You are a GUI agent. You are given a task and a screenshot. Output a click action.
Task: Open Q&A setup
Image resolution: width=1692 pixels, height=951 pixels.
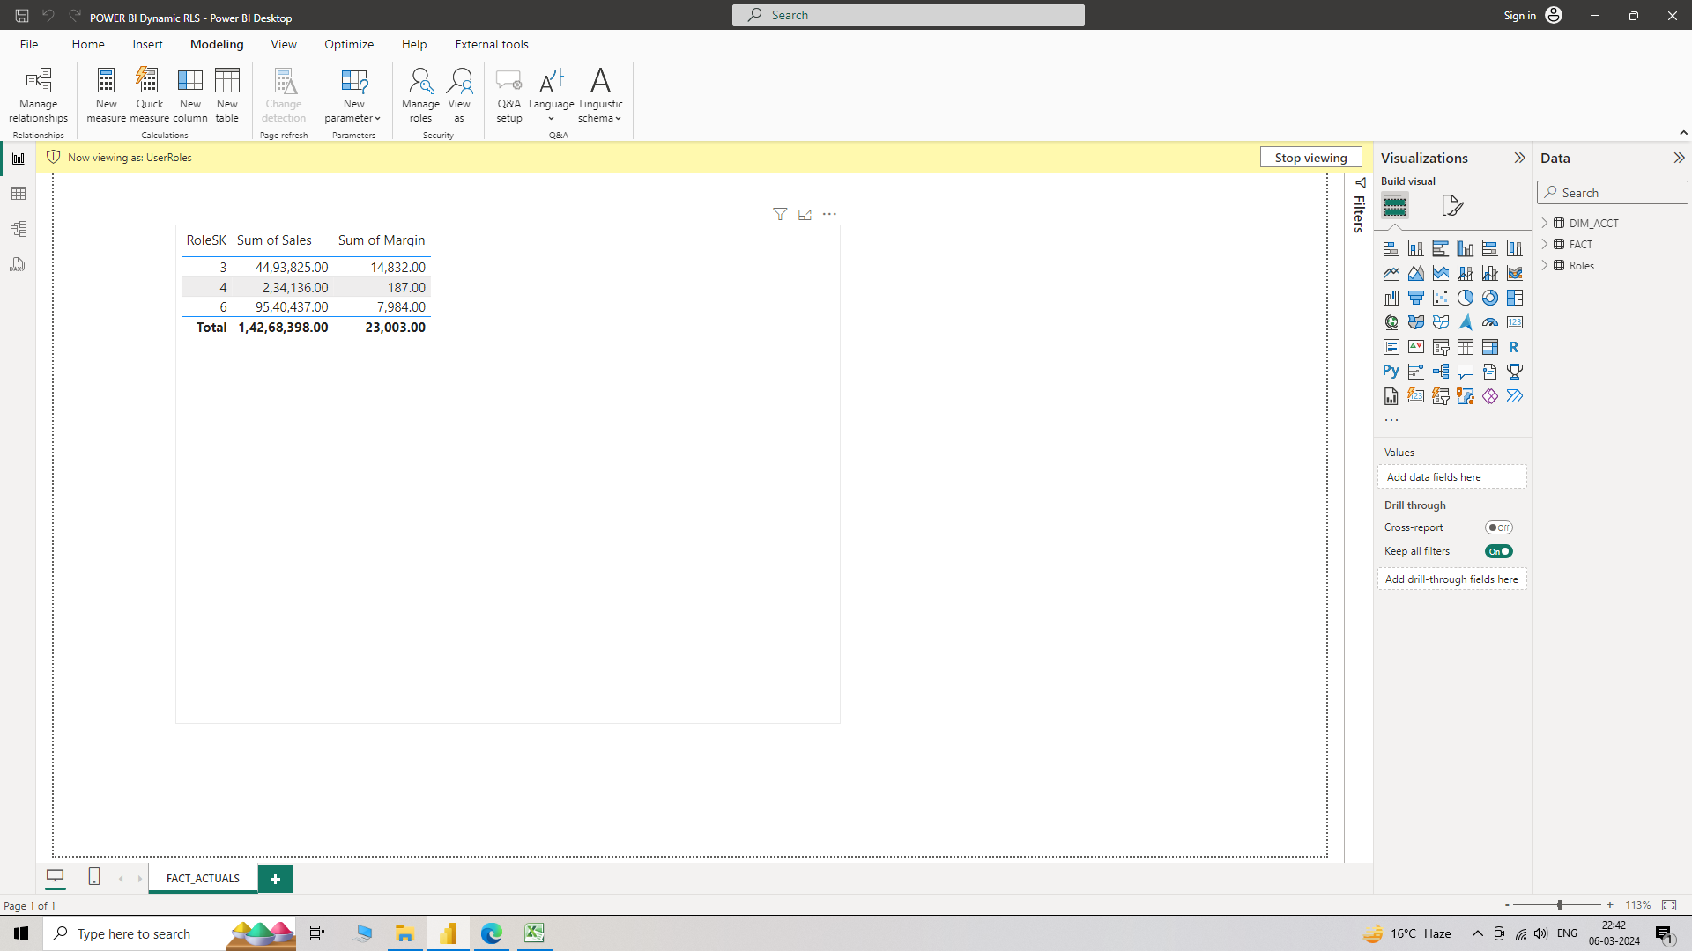click(x=508, y=95)
